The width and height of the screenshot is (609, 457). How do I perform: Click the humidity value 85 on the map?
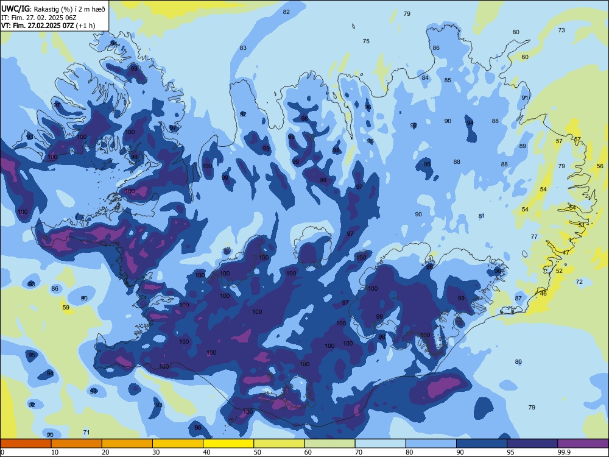tap(448, 80)
